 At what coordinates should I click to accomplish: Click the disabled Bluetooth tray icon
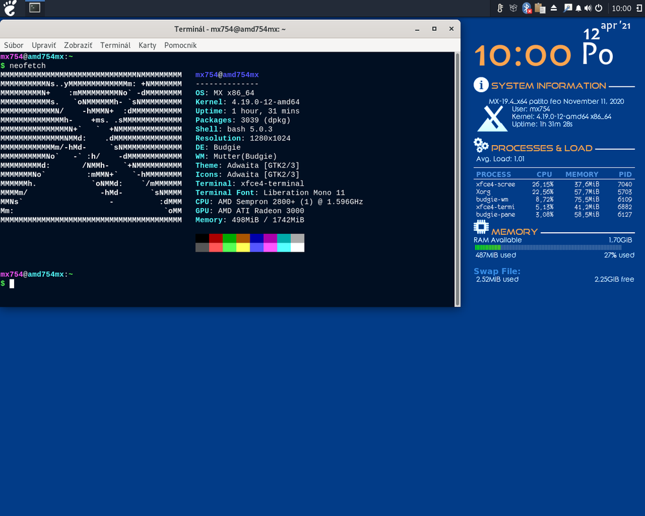pos(526,8)
